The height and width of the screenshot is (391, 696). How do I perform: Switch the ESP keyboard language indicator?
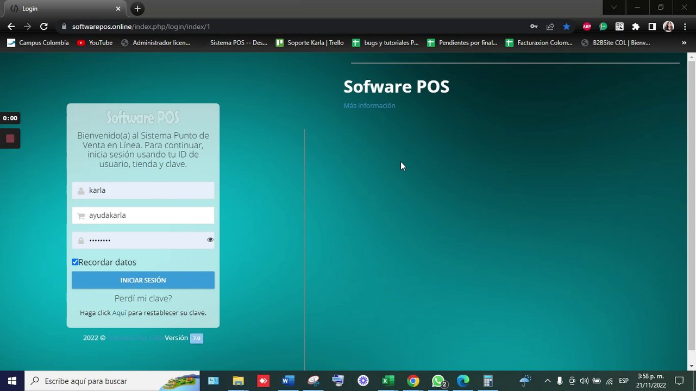point(624,381)
